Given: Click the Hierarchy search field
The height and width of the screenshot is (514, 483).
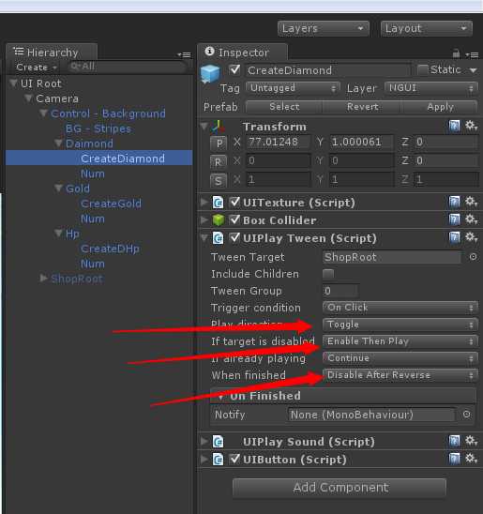Looking at the screenshot, I should [x=128, y=67].
